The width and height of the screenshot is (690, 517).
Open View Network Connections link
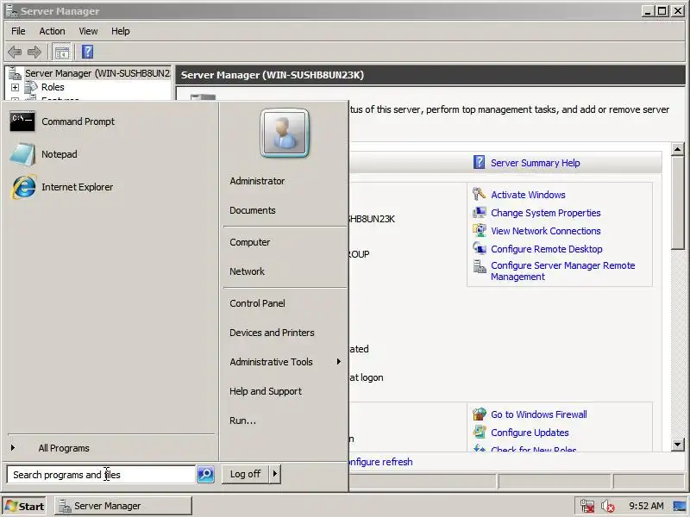[546, 231]
